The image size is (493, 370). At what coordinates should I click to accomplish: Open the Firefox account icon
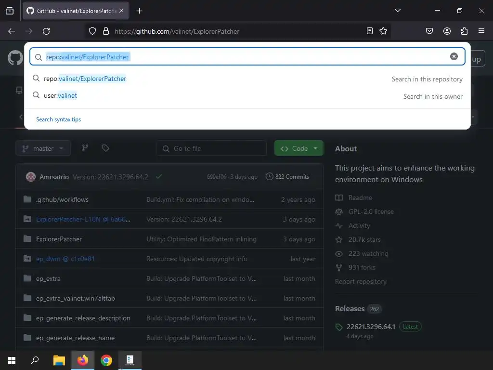pyautogui.click(x=447, y=31)
